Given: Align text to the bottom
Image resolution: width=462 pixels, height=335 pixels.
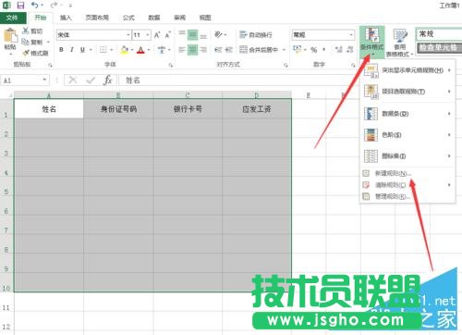Looking at the screenshot, I should point(203,35).
